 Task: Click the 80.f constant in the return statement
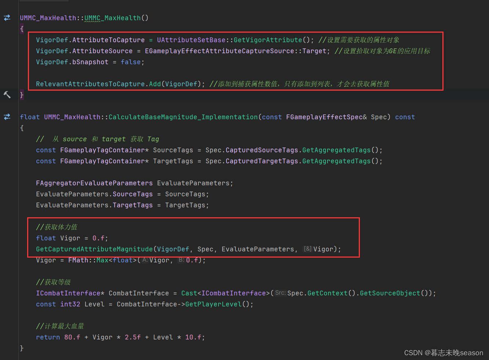pyautogui.click(x=72, y=337)
